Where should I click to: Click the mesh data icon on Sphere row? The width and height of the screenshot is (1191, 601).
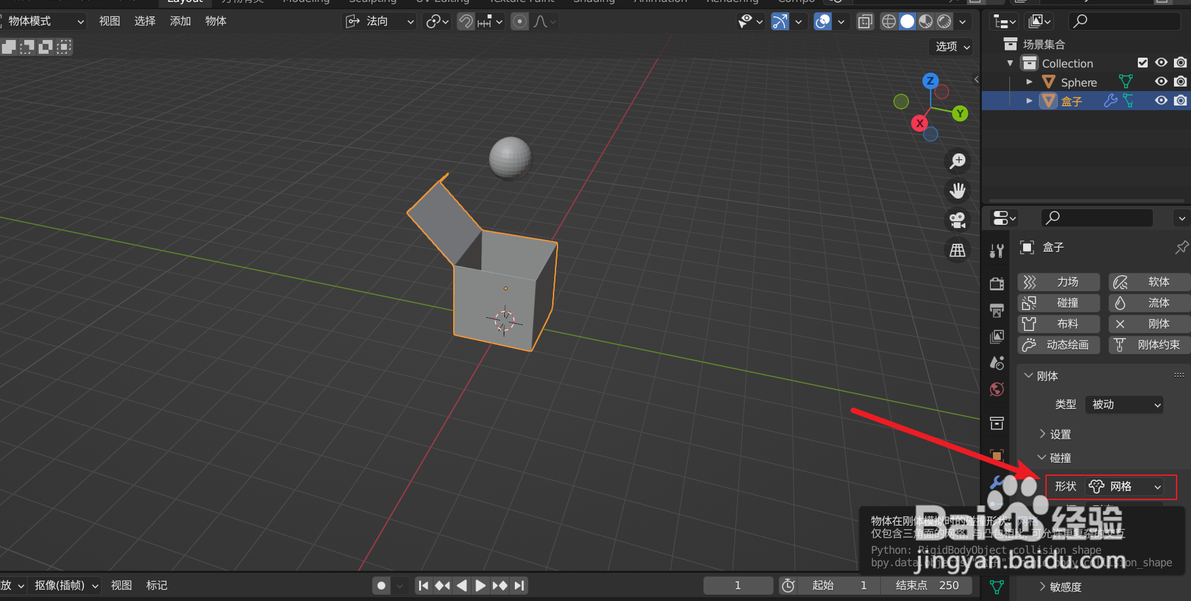1126,82
